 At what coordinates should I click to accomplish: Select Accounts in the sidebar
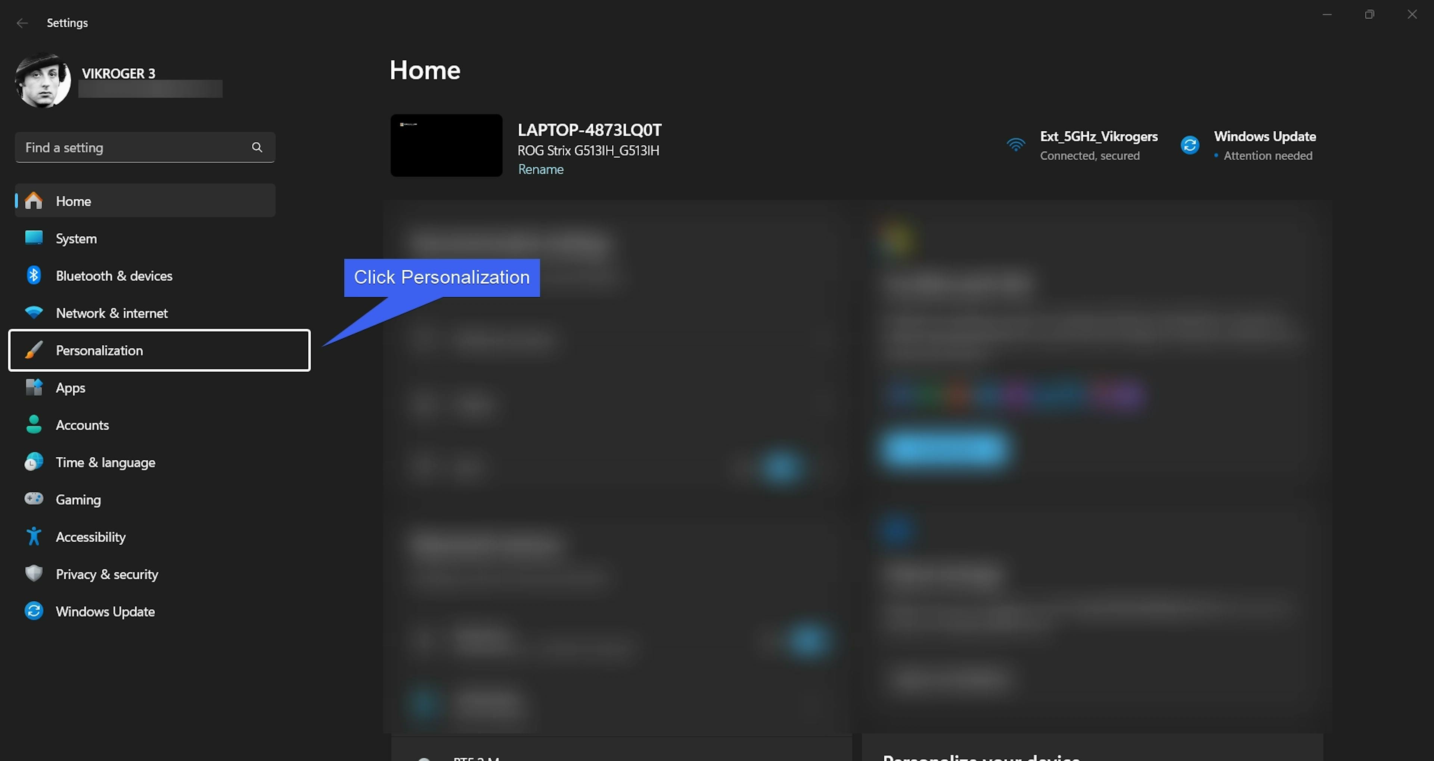tap(83, 425)
